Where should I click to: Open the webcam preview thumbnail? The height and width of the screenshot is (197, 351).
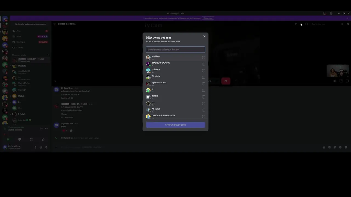(338, 71)
